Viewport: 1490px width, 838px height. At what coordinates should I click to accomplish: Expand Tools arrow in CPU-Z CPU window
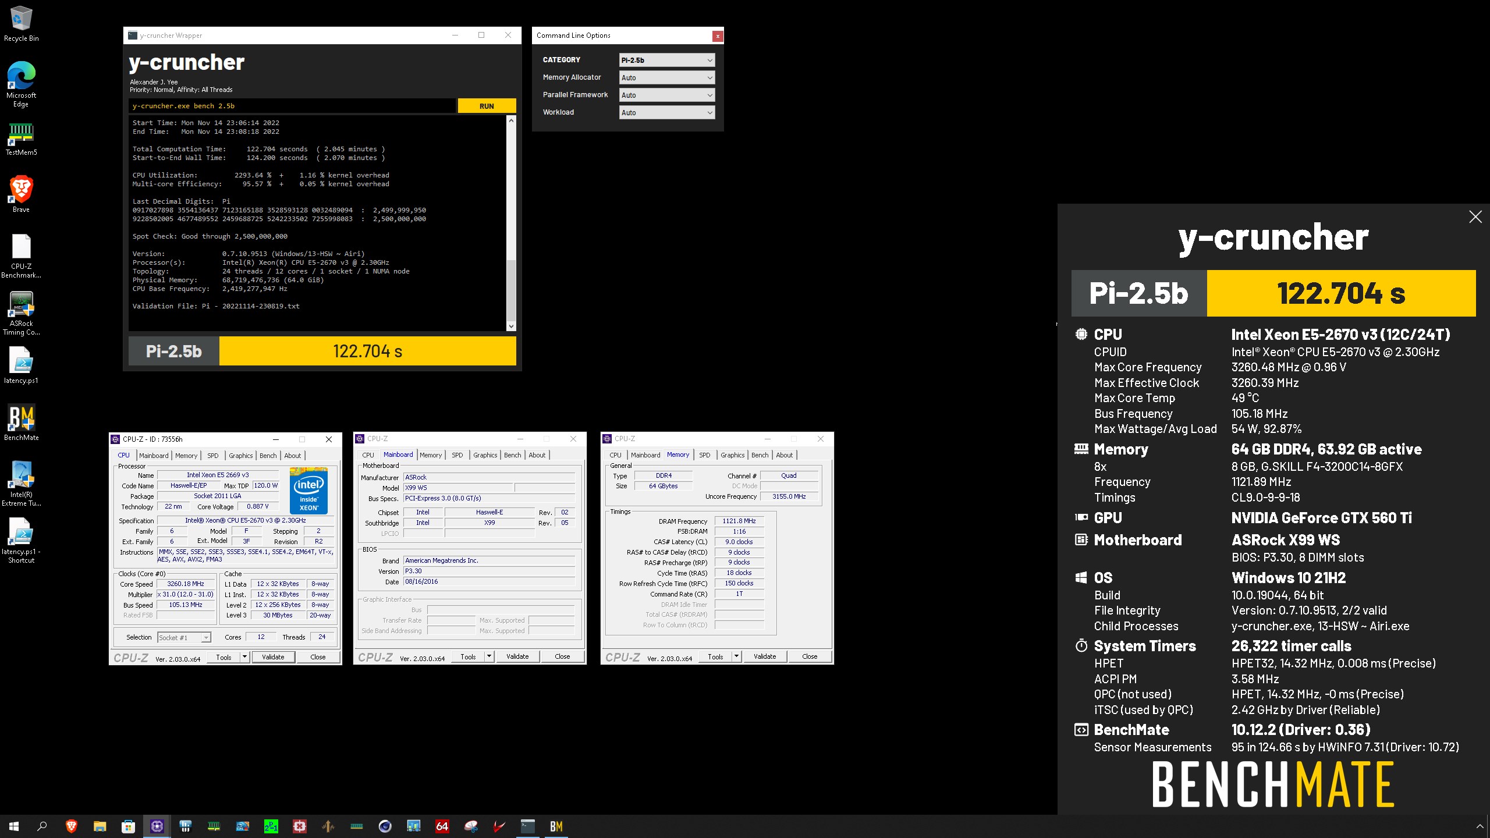pos(244,657)
